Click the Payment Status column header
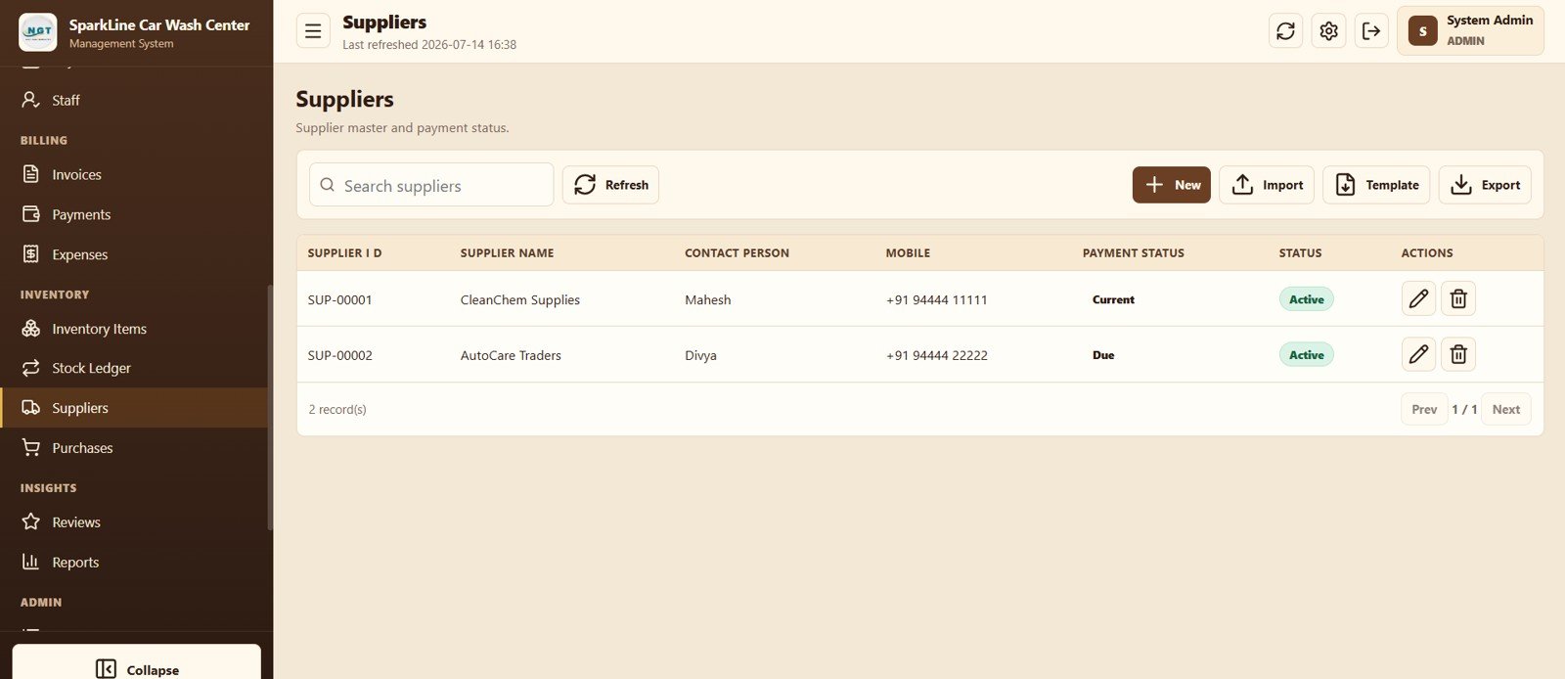The width and height of the screenshot is (1565, 679). point(1133,252)
